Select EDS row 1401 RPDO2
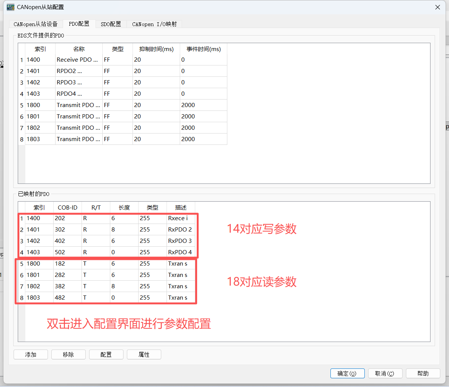 tap(123, 71)
